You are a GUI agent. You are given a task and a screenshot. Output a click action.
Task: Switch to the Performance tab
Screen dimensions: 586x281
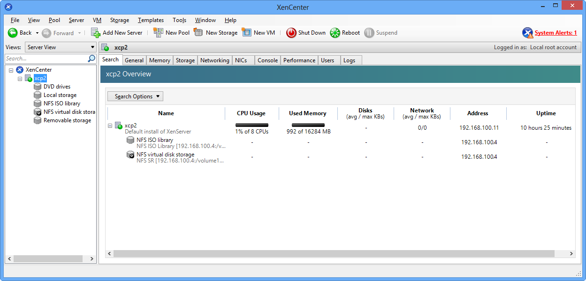(x=299, y=60)
